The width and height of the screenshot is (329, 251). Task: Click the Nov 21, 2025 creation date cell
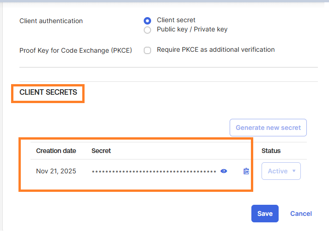pyautogui.click(x=56, y=171)
